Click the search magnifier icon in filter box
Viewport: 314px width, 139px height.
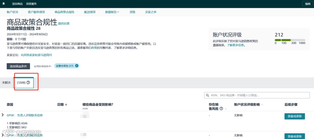click(208, 95)
